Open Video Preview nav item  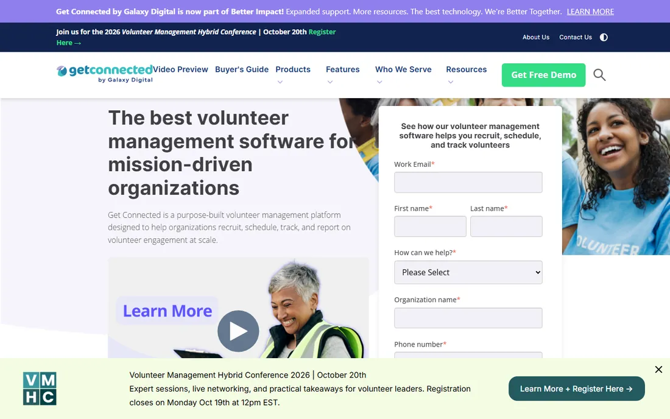(x=180, y=69)
